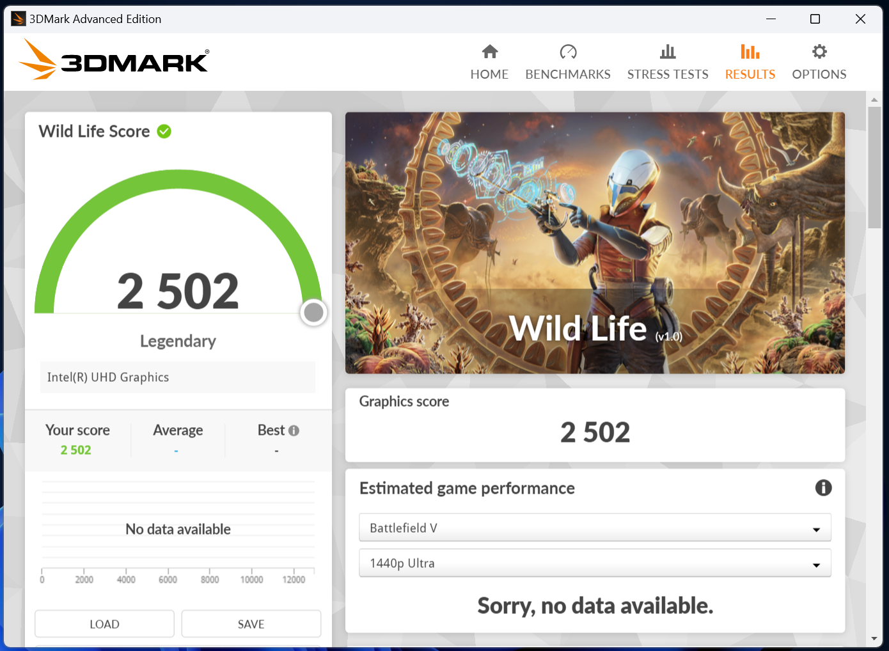The height and width of the screenshot is (651, 889).
Task: Open the HOME tab
Action: click(x=489, y=63)
